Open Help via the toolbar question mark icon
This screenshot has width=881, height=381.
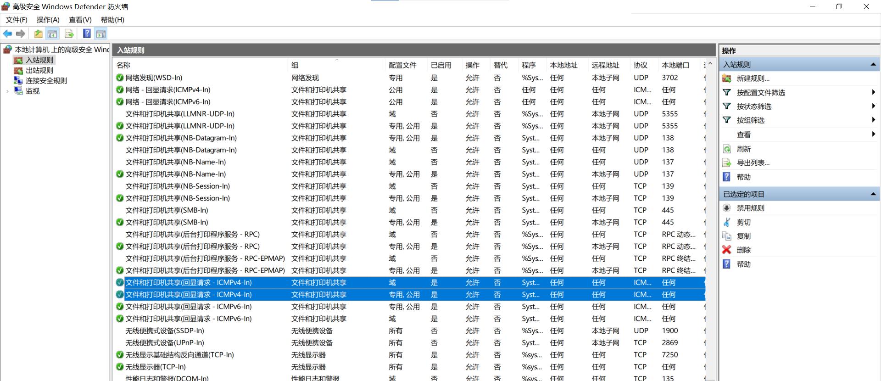[x=87, y=34]
